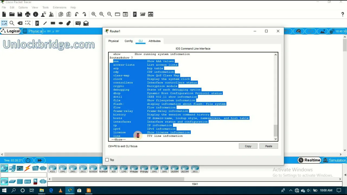The height and width of the screenshot is (195, 347).
Task: Open the Config tab in Router1
Action: tap(128, 41)
